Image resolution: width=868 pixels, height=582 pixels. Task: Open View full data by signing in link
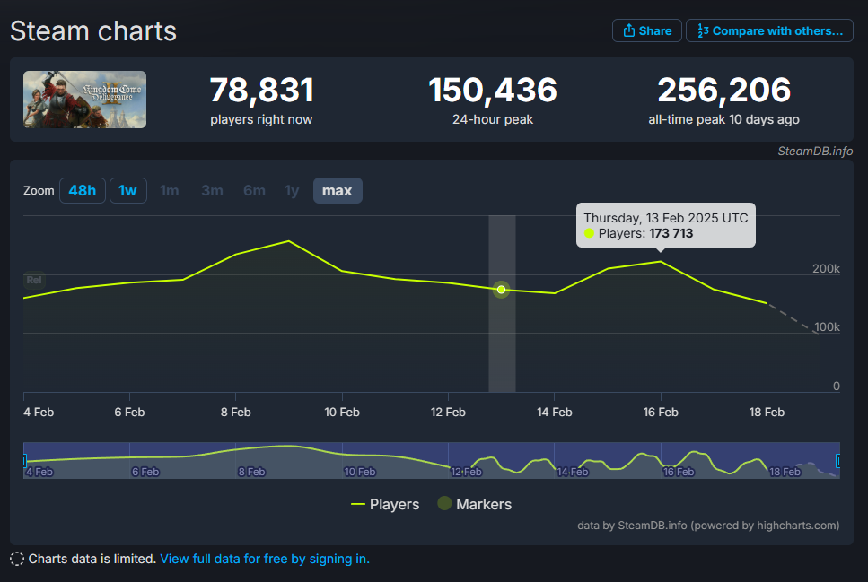265,559
